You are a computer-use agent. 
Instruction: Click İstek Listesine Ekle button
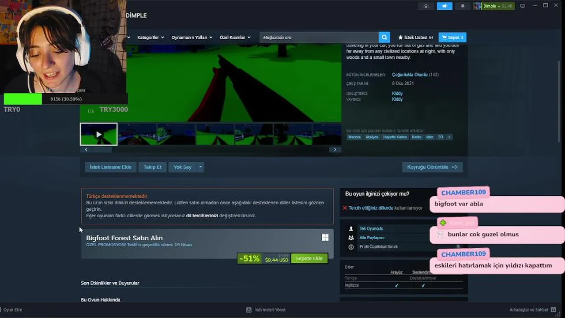[110, 167]
